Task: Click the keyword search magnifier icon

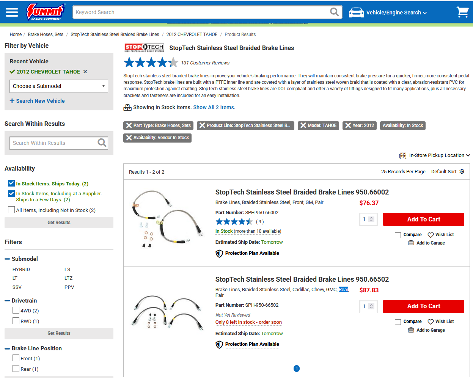Action: pos(334,12)
